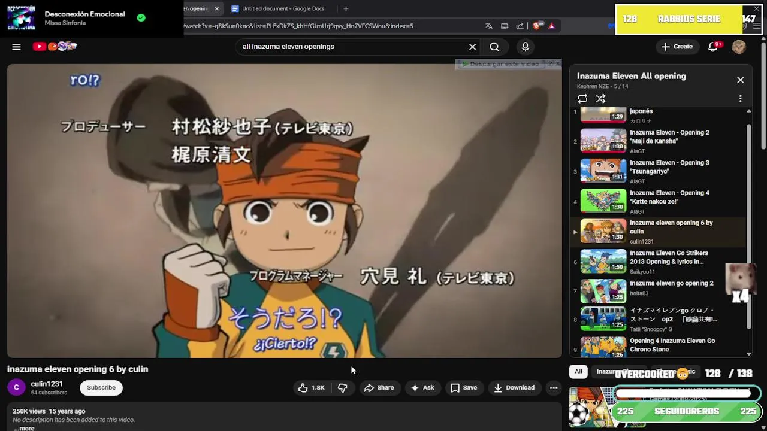This screenshot has width=767, height=431.
Task: Open Brave Rewards triangle icon
Action: [x=551, y=26]
